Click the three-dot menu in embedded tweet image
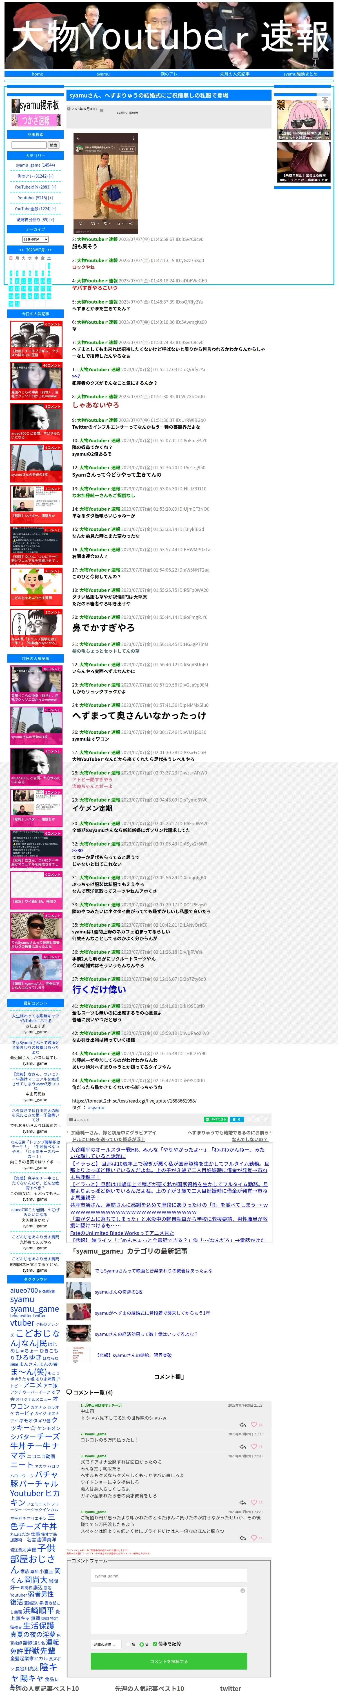 click(x=134, y=138)
